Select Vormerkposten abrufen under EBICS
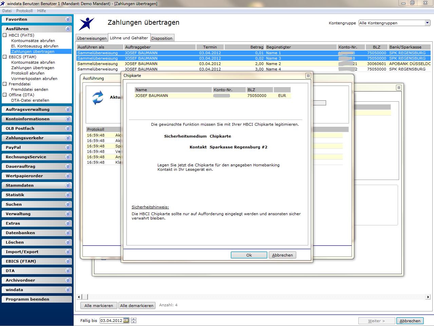 click(x=34, y=79)
